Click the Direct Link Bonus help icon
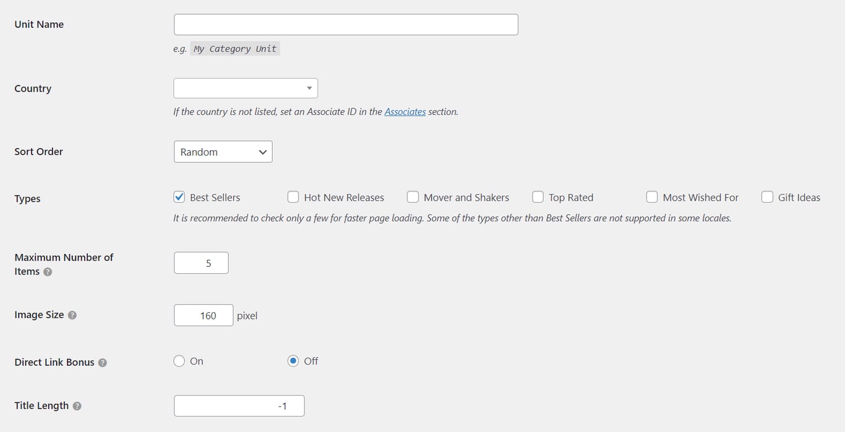 pos(103,363)
